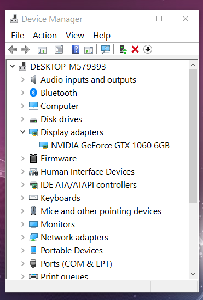Screen dimensions: 203x300
Task: Select the Monitors category icon
Action: coord(33,224)
